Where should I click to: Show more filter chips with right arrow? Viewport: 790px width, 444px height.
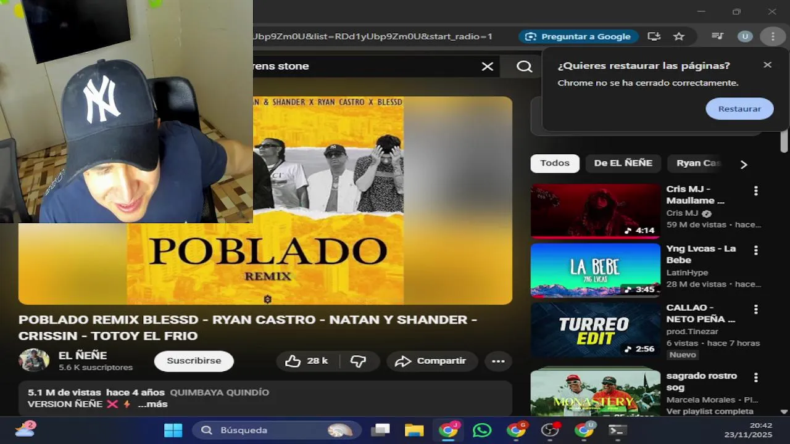[x=744, y=164]
